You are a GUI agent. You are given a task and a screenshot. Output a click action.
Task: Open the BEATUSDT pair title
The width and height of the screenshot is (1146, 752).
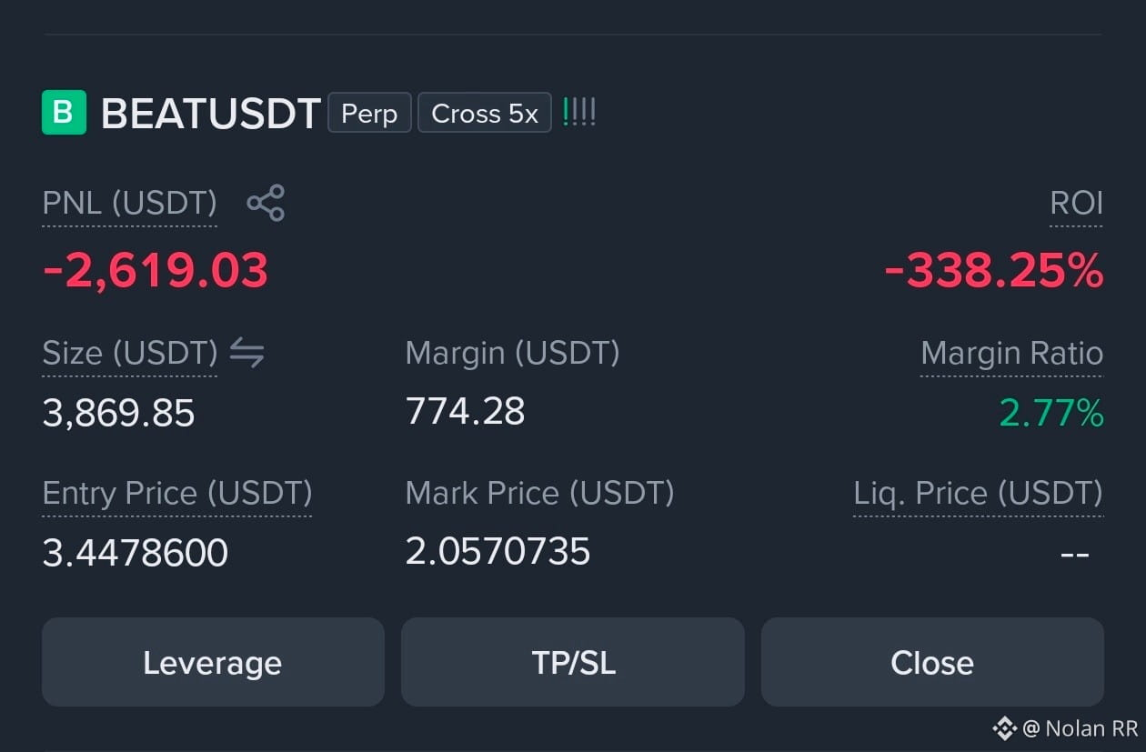pyautogui.click(x=210, y=114)
